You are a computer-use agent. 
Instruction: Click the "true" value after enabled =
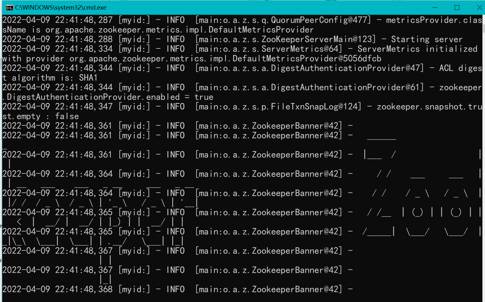pos(204,97)
